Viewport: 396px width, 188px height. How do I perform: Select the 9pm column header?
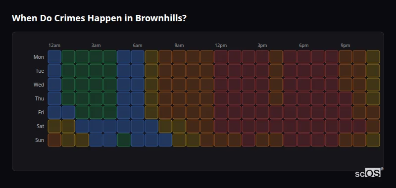pos(346,46)
